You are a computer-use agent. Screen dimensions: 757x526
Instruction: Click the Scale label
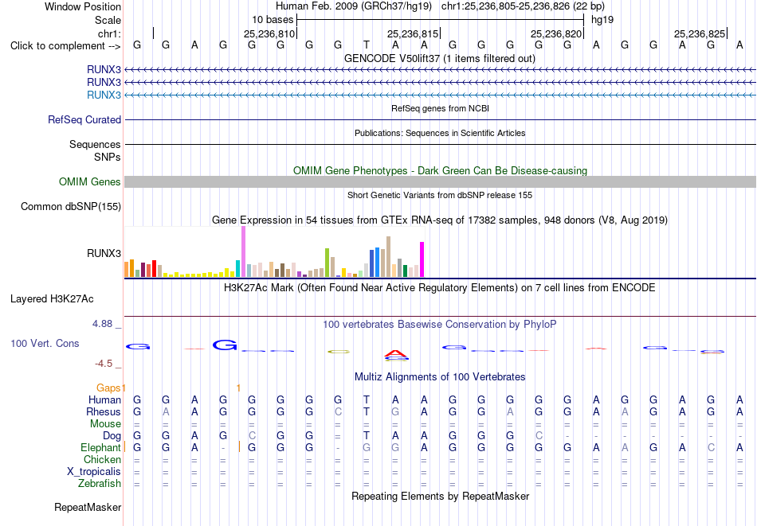108,20
